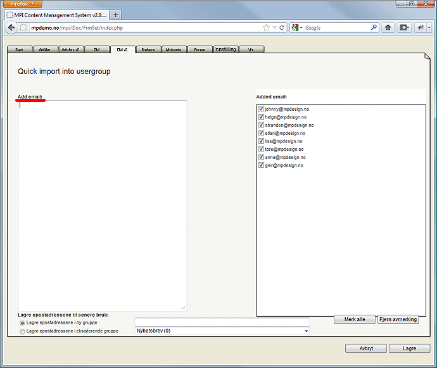Uncheck liss@mpdesign.no checkbox
437x368 pixels.
[261, 141]
